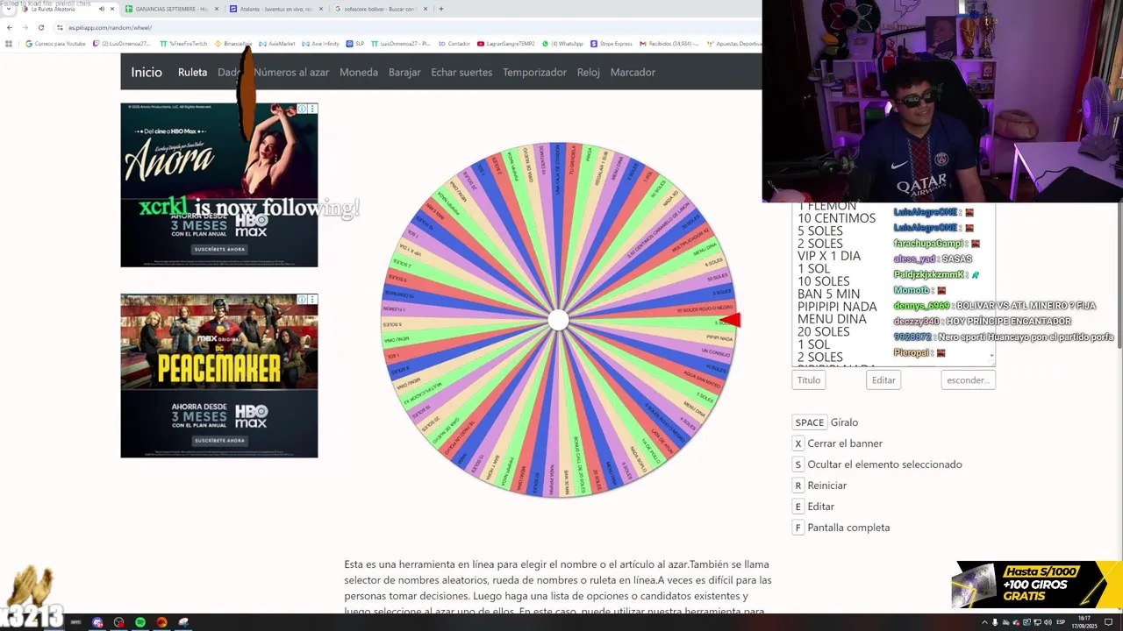Click the VIP X 1 DIA list entry
This screenshot has width=1123, height=631.
tap(829, 256)
